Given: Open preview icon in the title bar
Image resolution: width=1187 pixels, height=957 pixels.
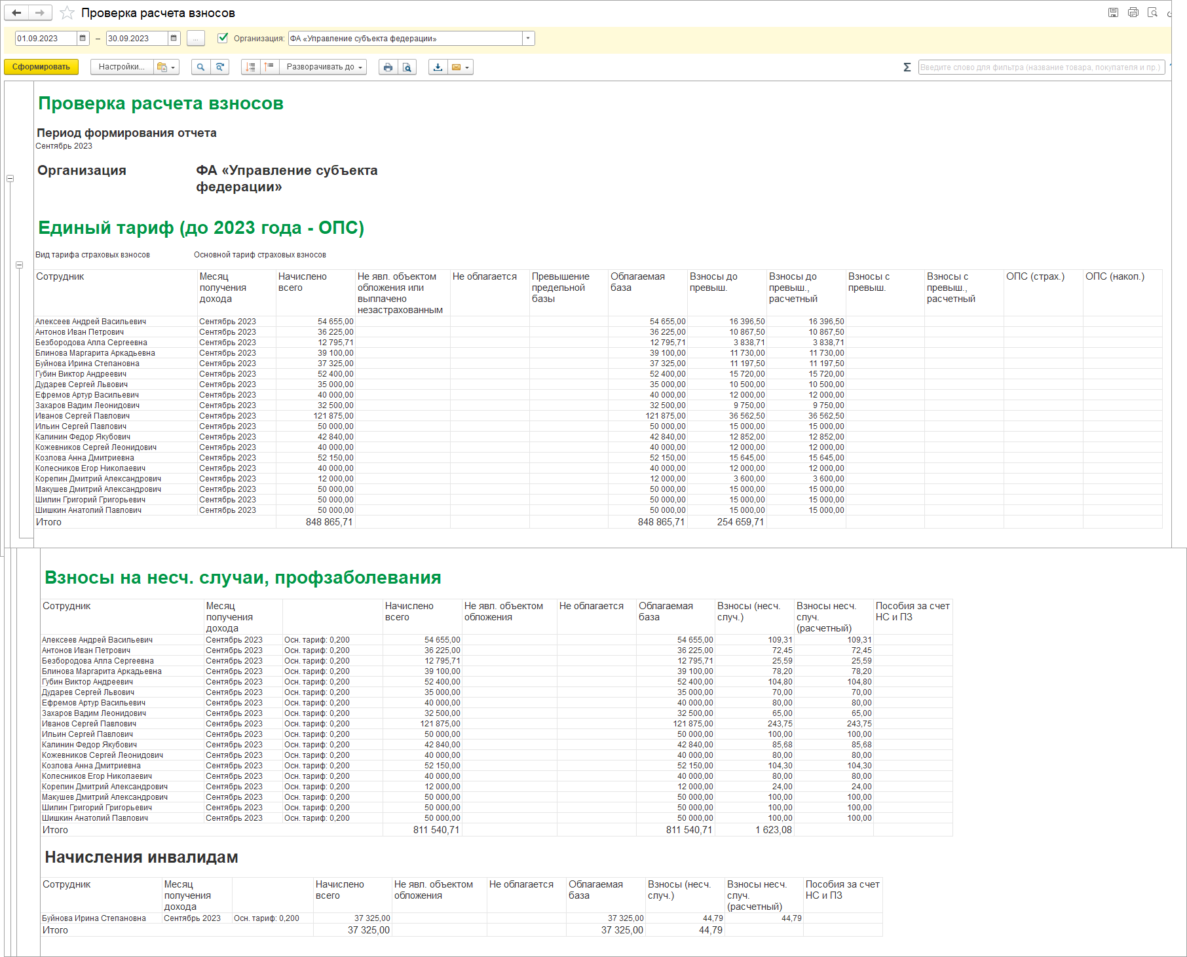Looking at the screenshot, I should [x=1153, y=12].
